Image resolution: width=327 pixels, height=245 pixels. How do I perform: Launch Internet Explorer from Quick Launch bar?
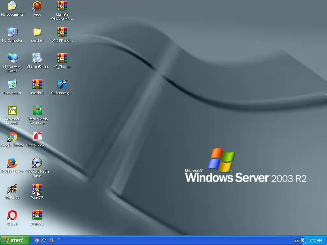click(44, 241)
